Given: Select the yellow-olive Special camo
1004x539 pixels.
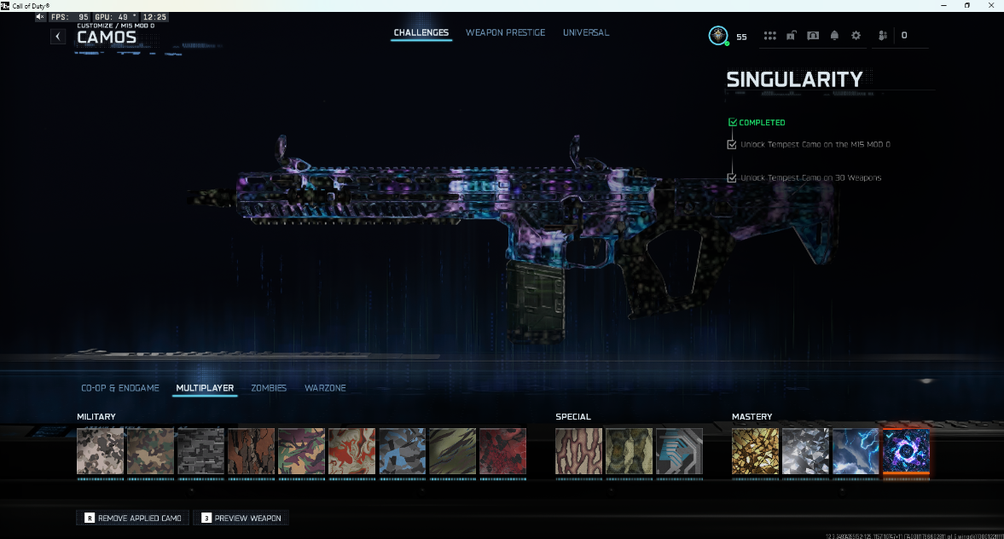Looking at the screenshot, I should point(630,451).
